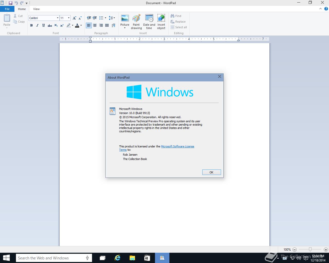
Task: Open the Calibri font family dropdown
Action: [58, 18]
